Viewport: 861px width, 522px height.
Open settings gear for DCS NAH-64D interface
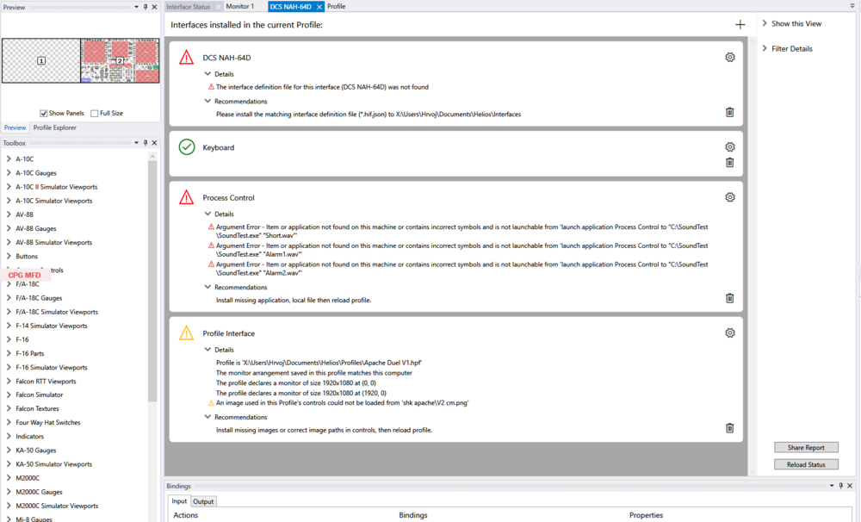click(x=730, y=58)
